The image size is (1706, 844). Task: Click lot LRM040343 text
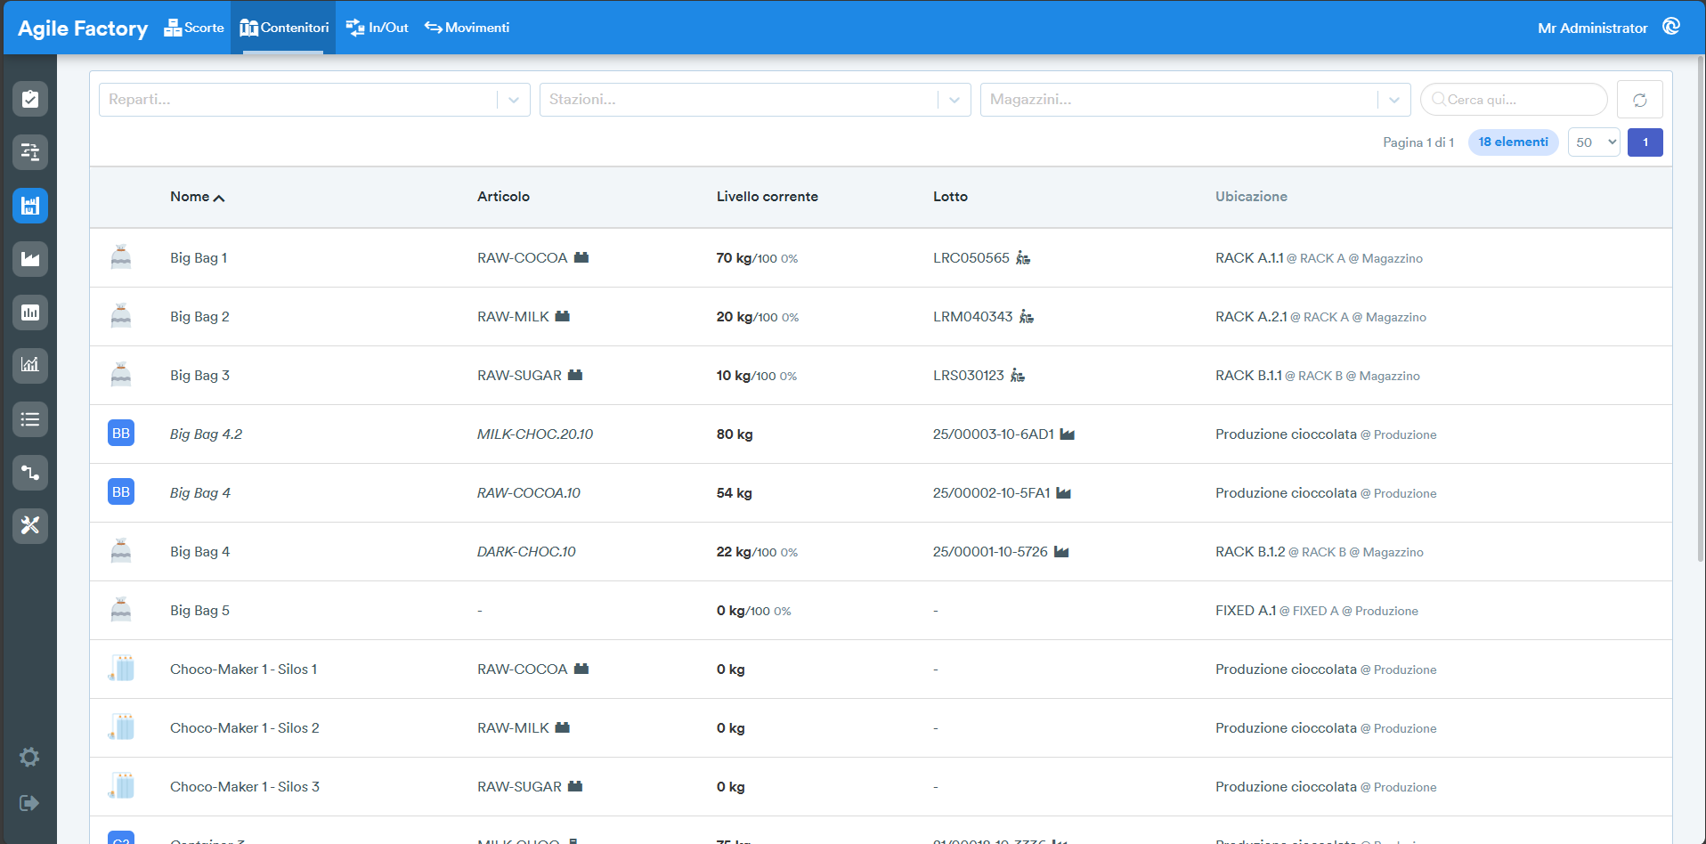point(972,317)
